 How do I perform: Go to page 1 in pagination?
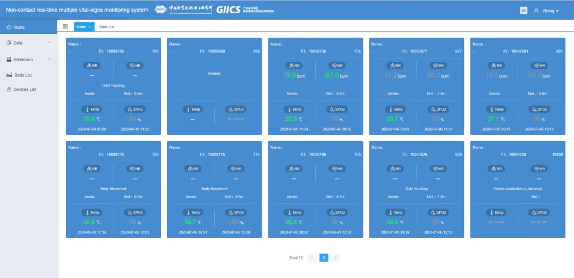point(324,257)
